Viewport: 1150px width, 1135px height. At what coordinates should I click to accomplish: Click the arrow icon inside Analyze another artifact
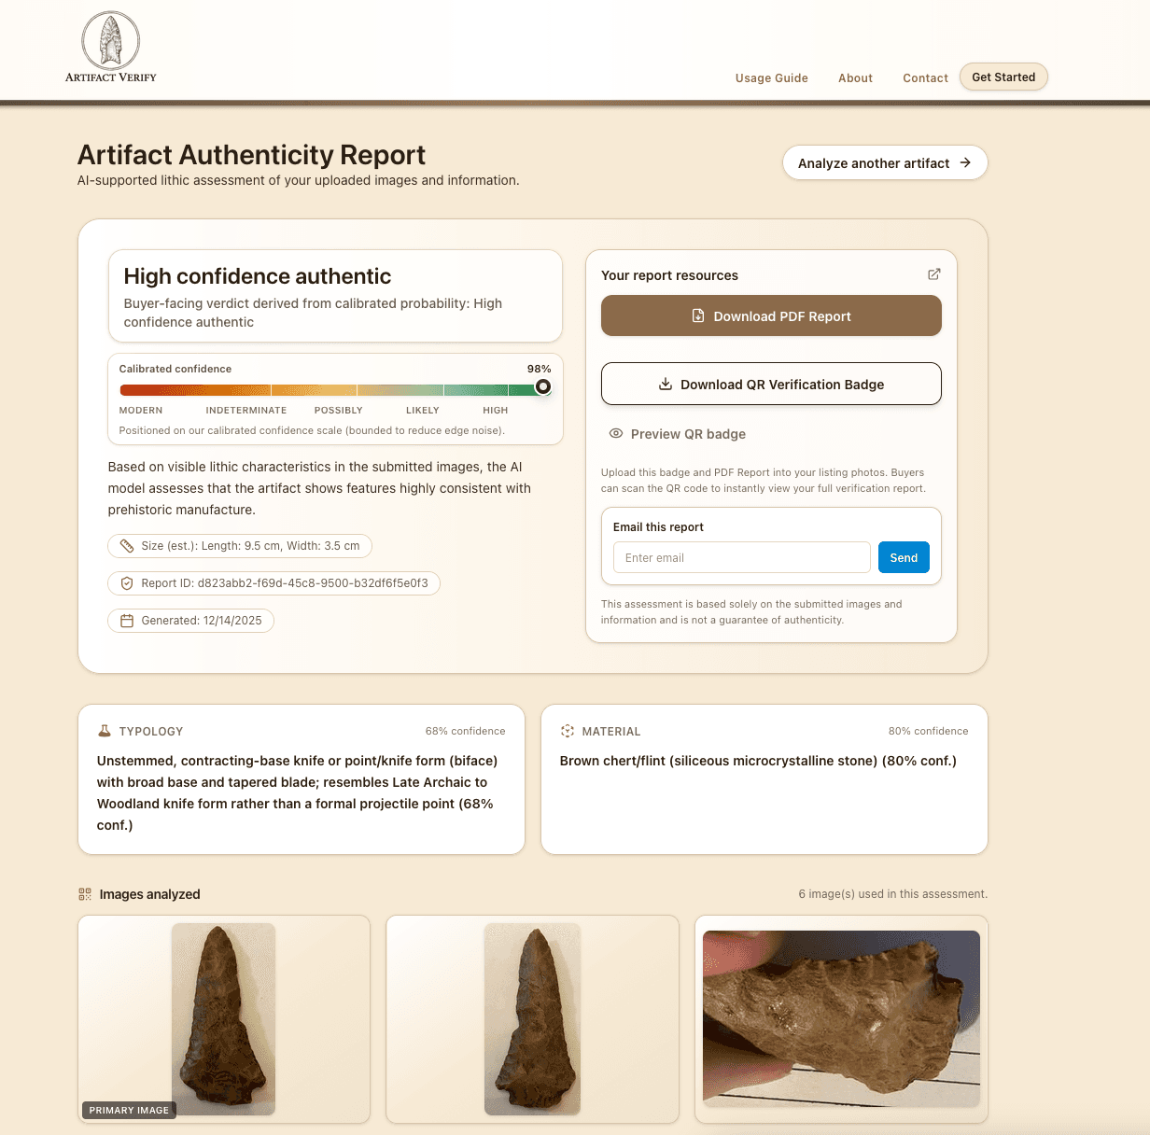964,162
